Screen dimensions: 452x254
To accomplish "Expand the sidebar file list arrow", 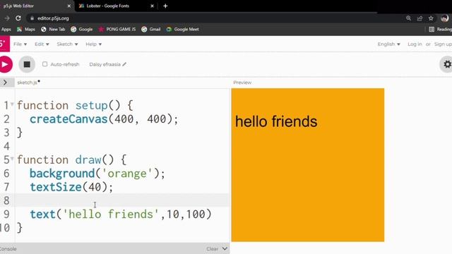I will coord(5,83).
